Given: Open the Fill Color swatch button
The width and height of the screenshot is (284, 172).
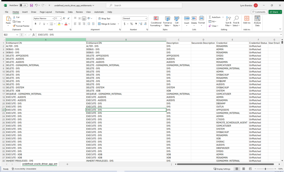Looking at the screenshot, I should coord(59,24).
